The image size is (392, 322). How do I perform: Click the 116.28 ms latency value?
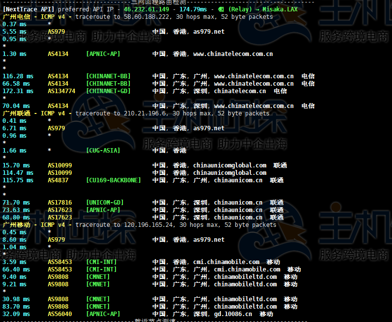pyautogui.click(x=18, y=76)
